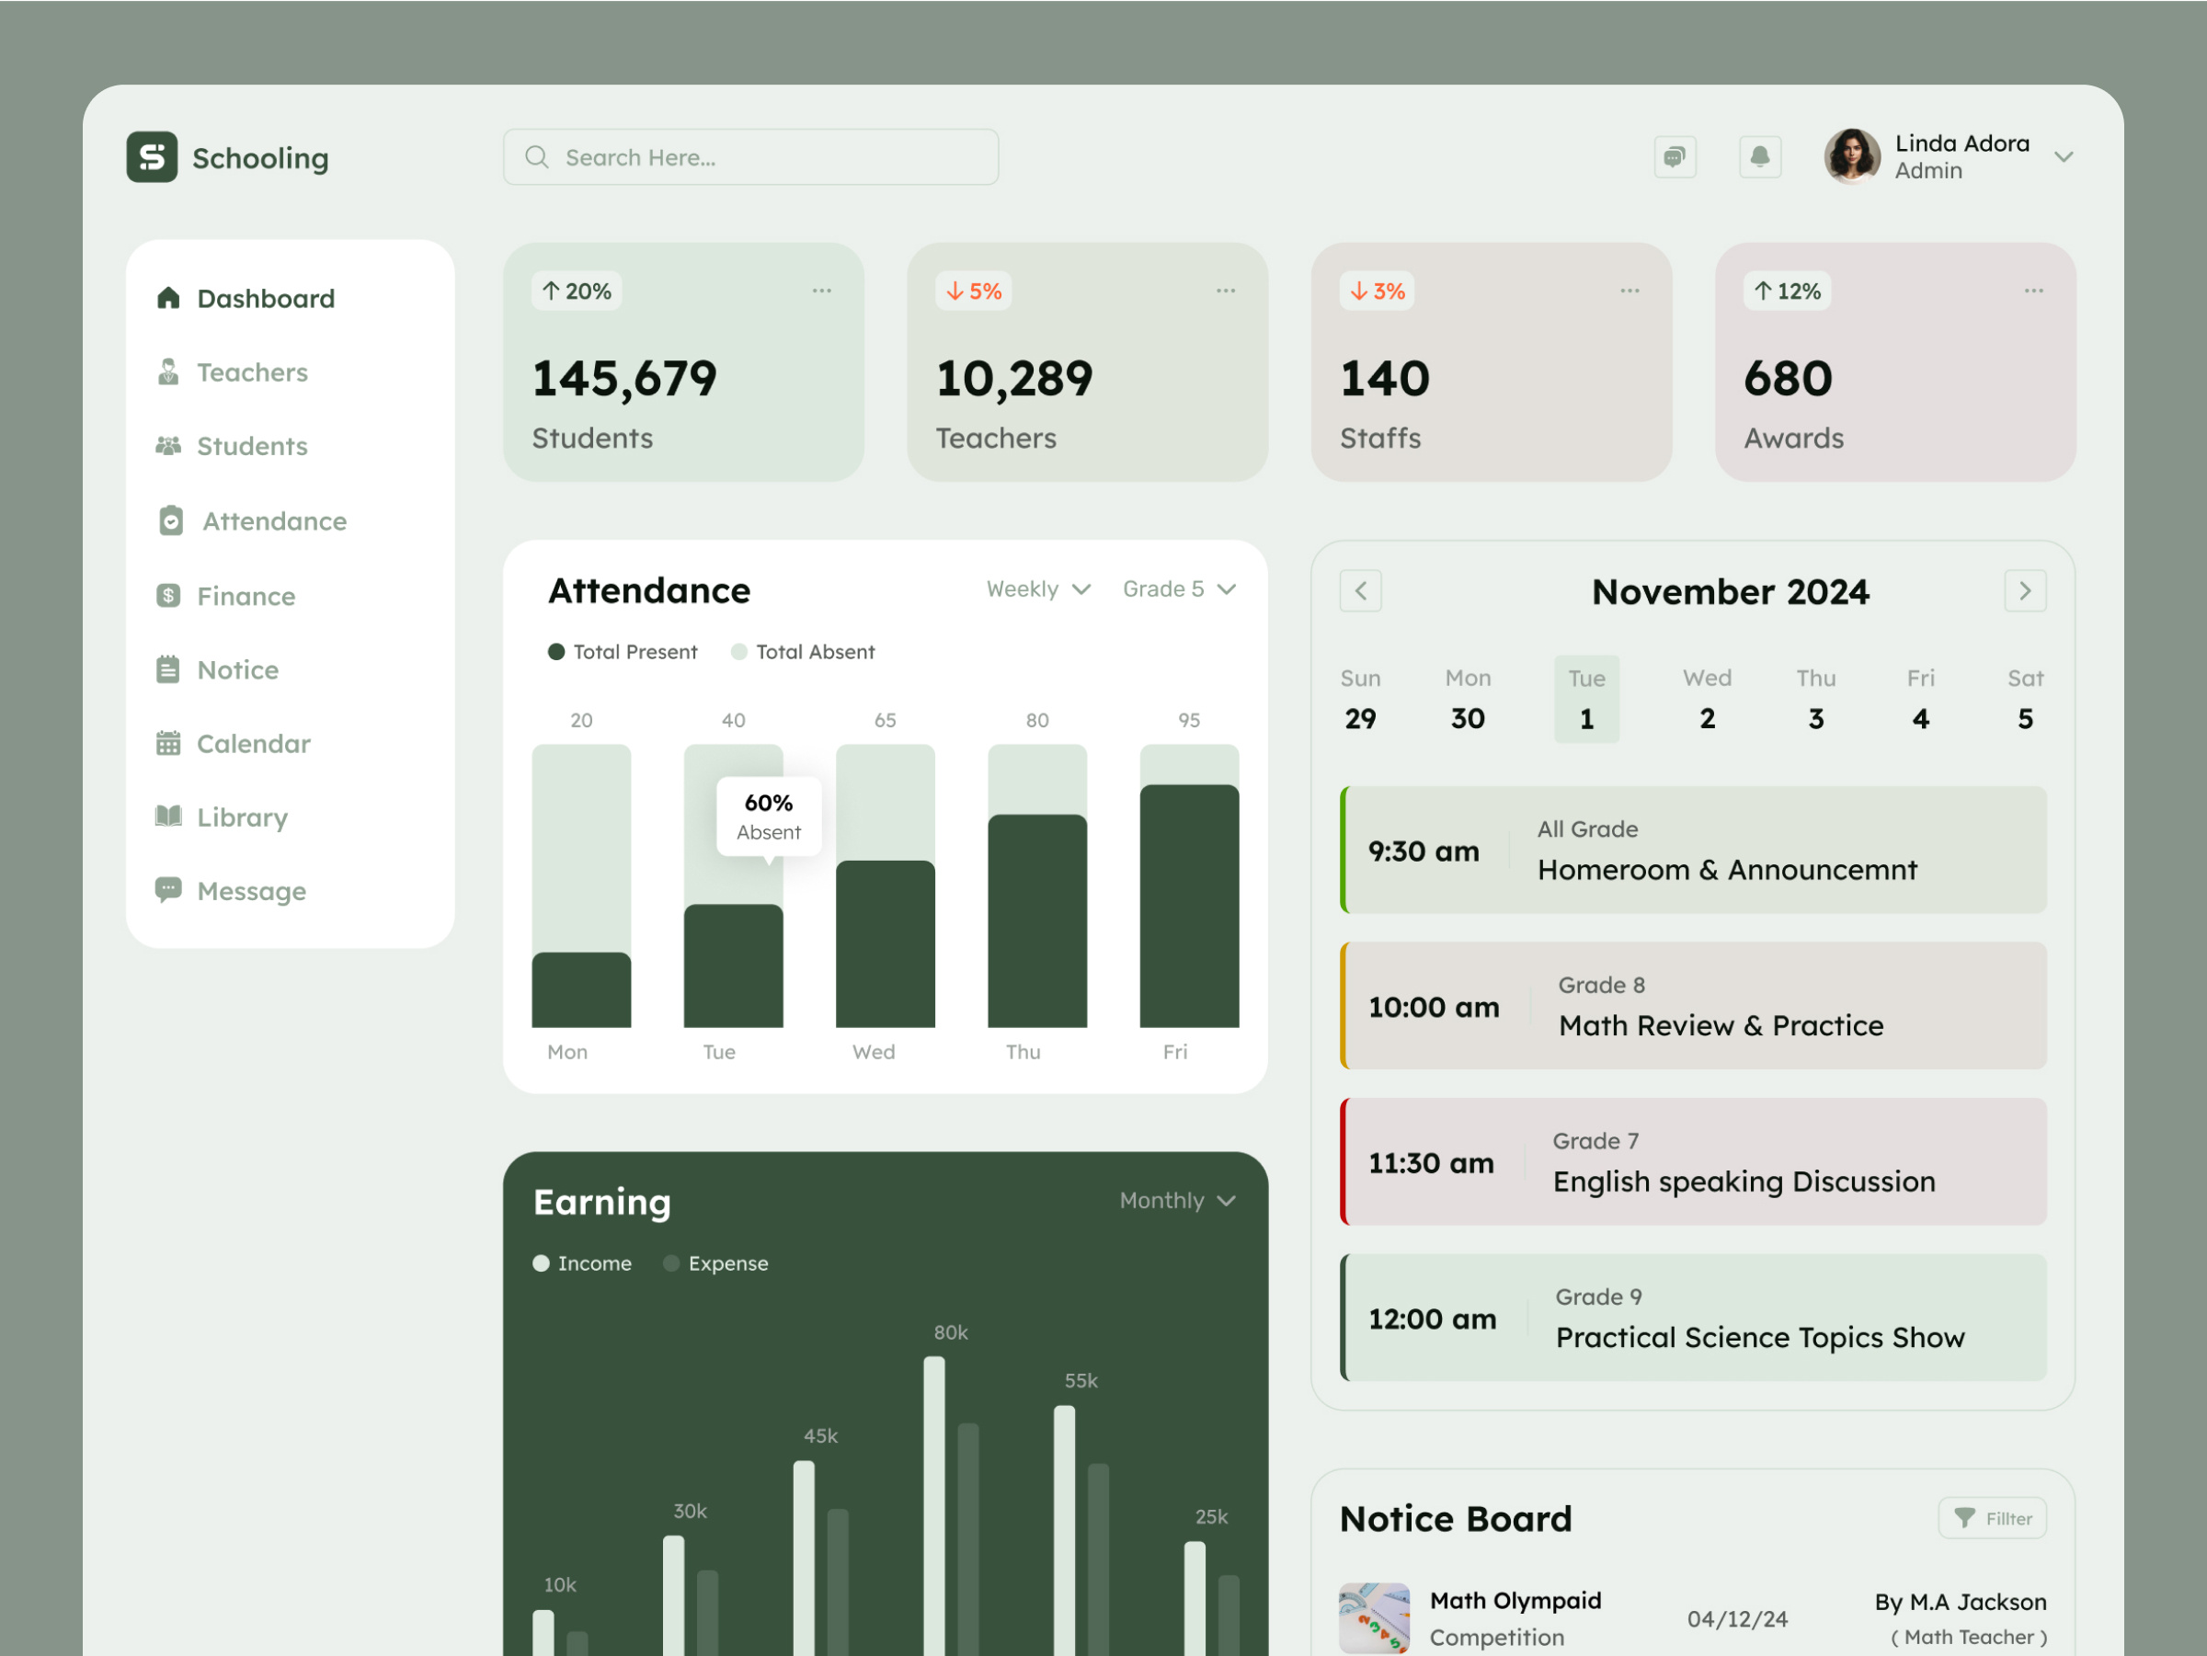Expand the Linda Adora account dropdown chevron
The width and height of the screenshot is (2207, 1656).
[2064, 156]
